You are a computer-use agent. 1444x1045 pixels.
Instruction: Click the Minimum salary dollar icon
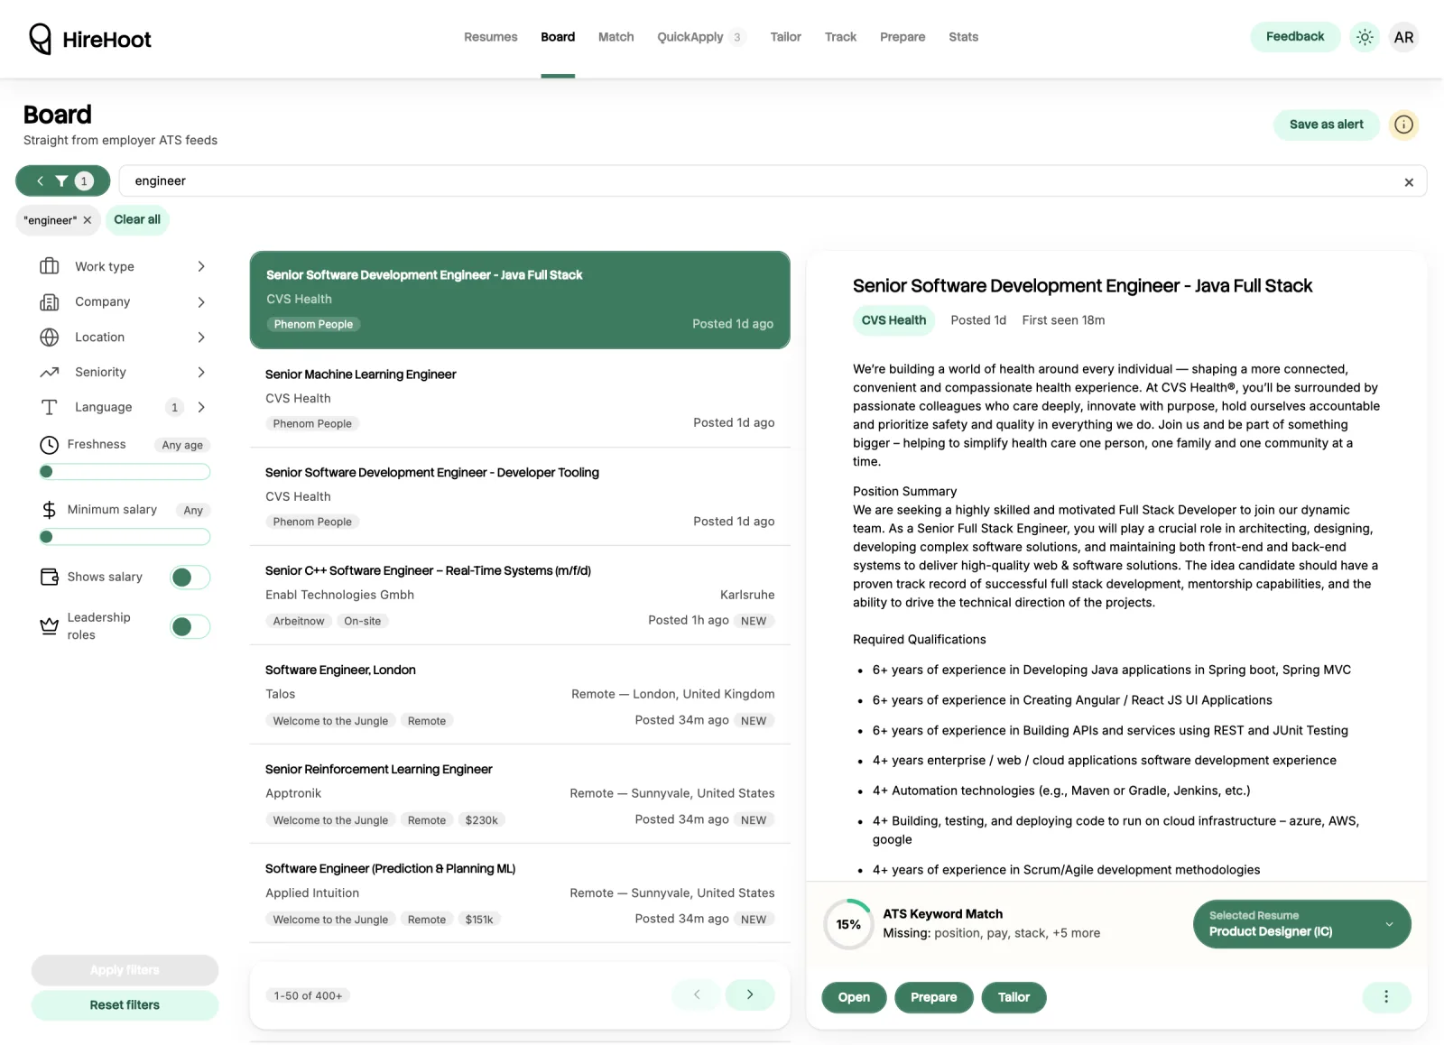coord(50,510)
